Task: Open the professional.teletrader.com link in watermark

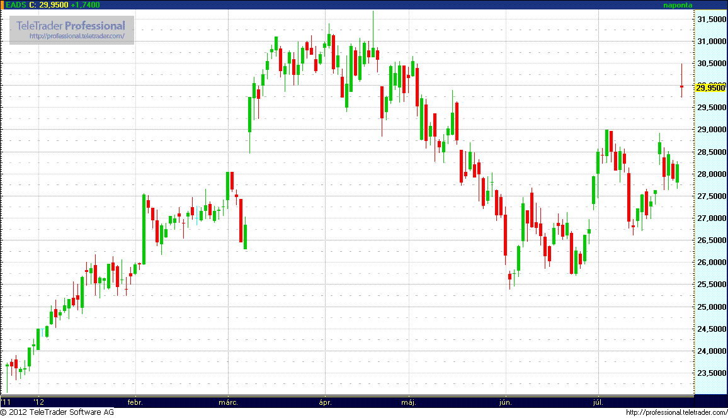Action: [x=81, y=37]
